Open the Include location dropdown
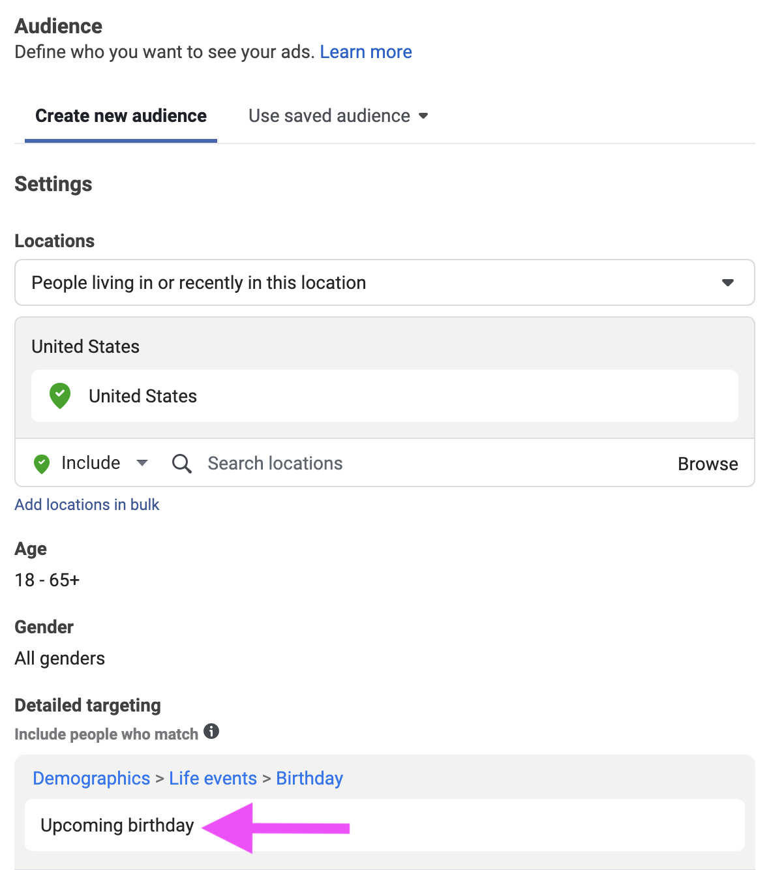769x870 pixels. [142, 463]
